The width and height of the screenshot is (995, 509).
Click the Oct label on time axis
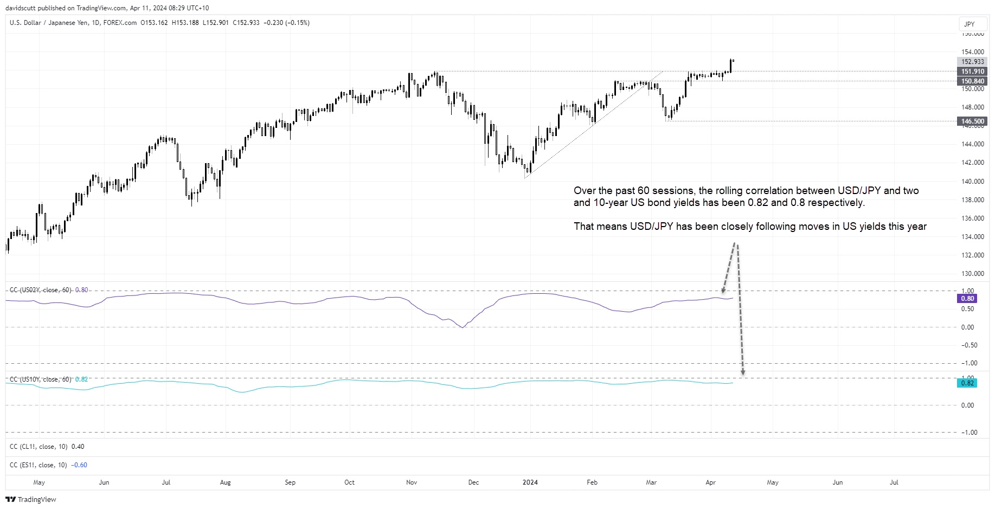click(349, 482)
